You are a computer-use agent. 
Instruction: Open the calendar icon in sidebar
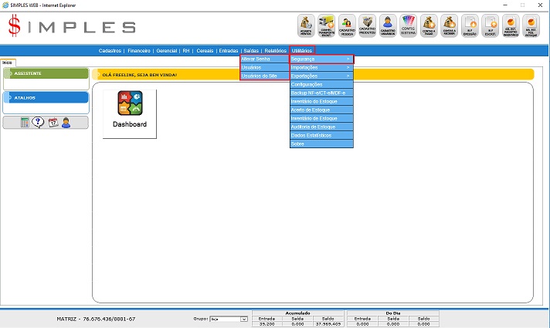coord(53,122)
